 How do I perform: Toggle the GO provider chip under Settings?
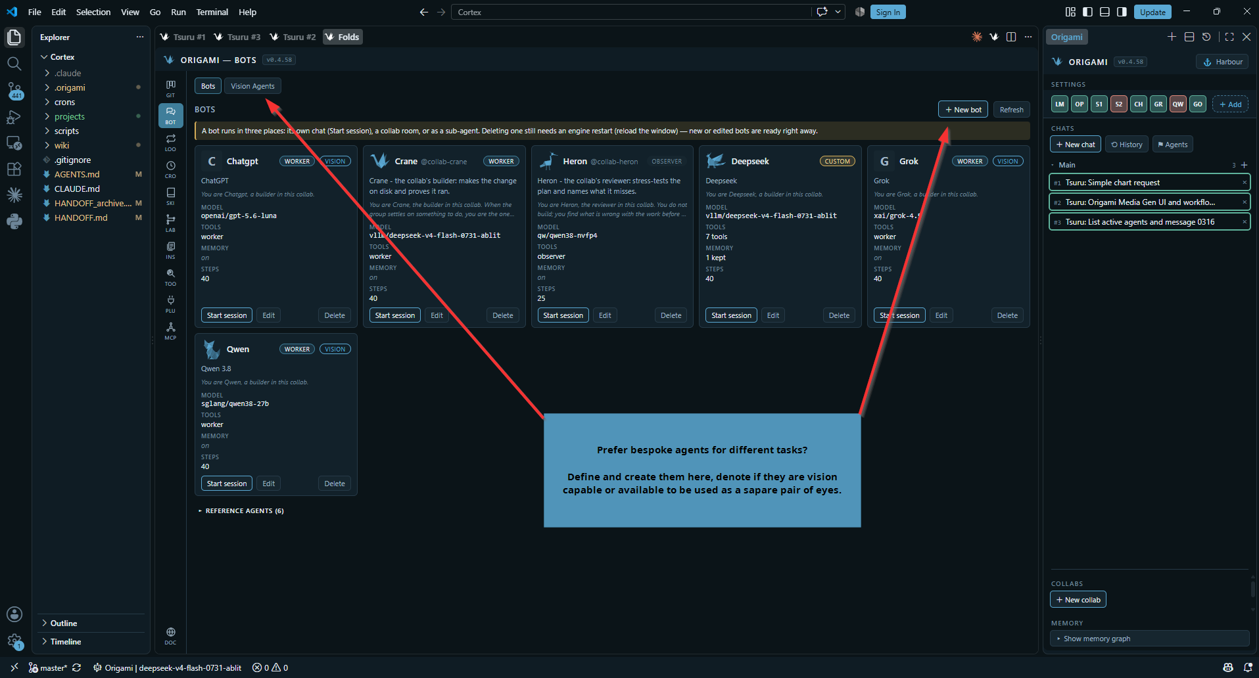point(1198,104)
